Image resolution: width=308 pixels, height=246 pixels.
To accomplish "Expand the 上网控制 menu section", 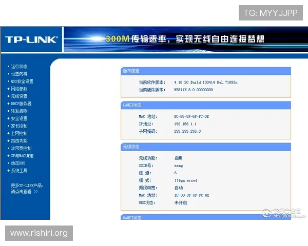I will pyautogui.click(x=19, y=133).
